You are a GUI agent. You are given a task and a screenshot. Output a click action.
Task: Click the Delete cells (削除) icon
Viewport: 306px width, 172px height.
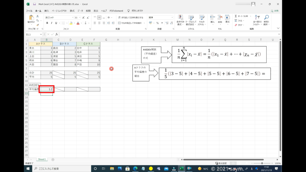[220, 18]
